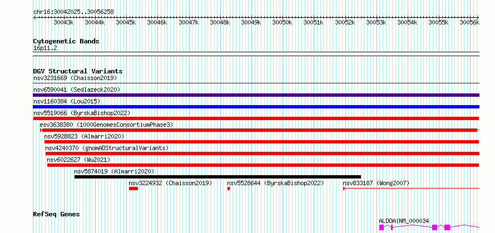
Task: Select the small red nsv3224932 block
Action: pos(133,189)
